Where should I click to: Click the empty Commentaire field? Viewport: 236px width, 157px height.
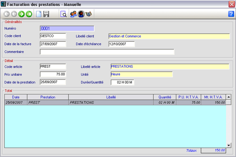click(x=107, y=52)
